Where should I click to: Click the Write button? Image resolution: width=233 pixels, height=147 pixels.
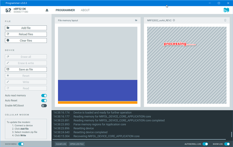pos(26,82)
